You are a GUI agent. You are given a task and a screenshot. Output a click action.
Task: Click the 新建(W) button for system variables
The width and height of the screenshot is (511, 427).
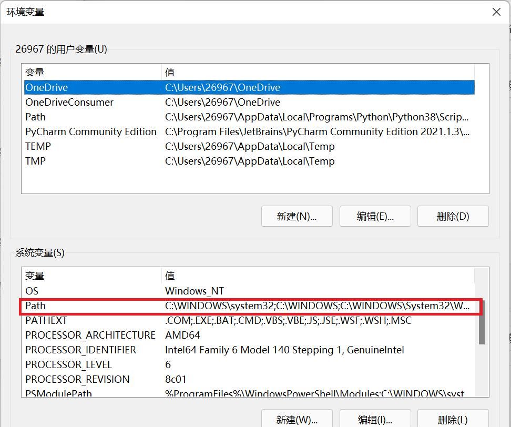297,420
